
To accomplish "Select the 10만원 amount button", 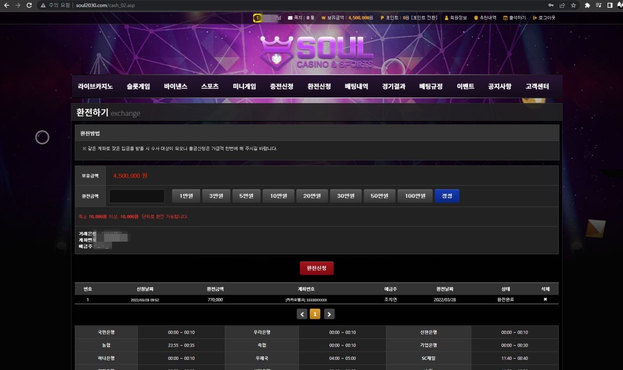I will point(278,196).
